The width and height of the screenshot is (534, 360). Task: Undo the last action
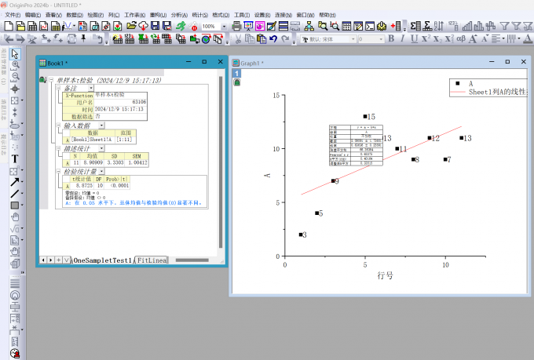273,38
